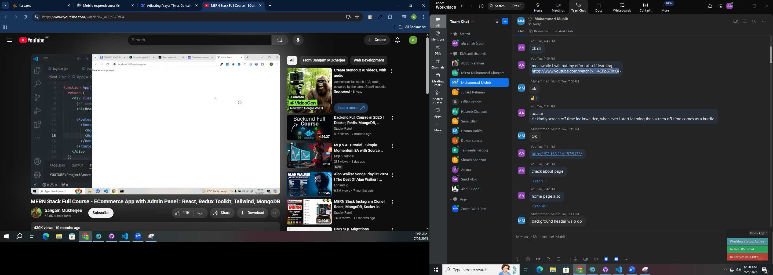Click YouTube voice search microphone

[298, 40]
